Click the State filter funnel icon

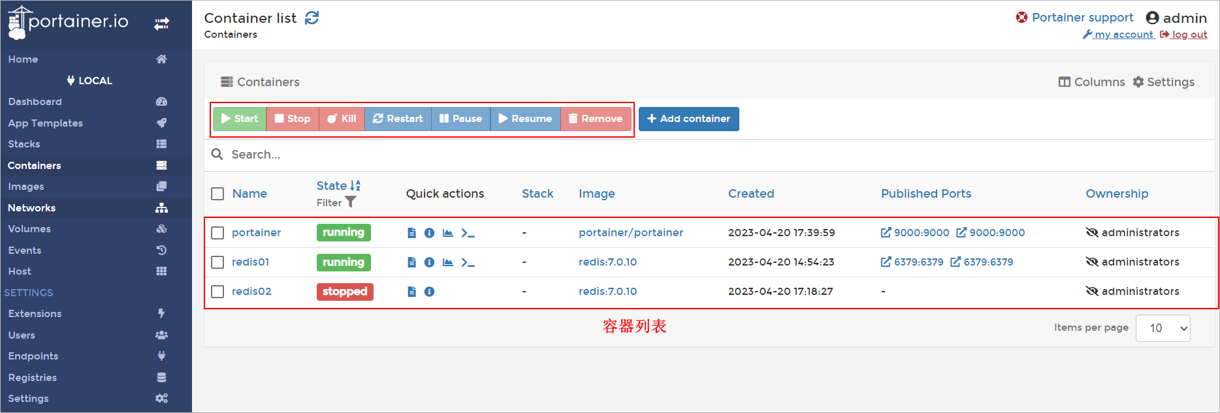(351, 202)
